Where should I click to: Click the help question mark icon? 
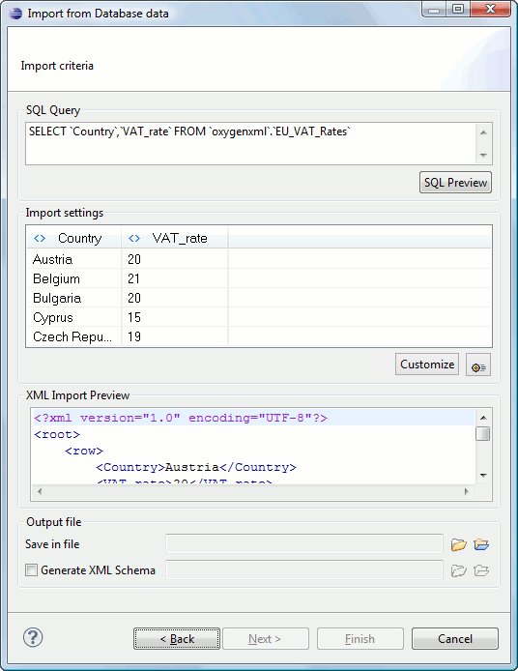coord(33,637)
